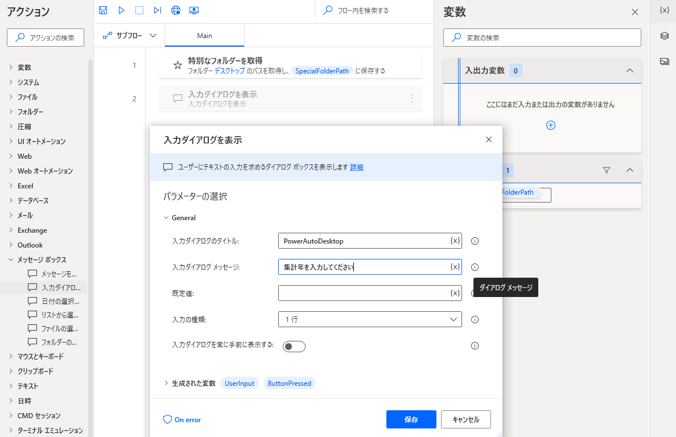Click the UserInput variable chip

point(239,383)
